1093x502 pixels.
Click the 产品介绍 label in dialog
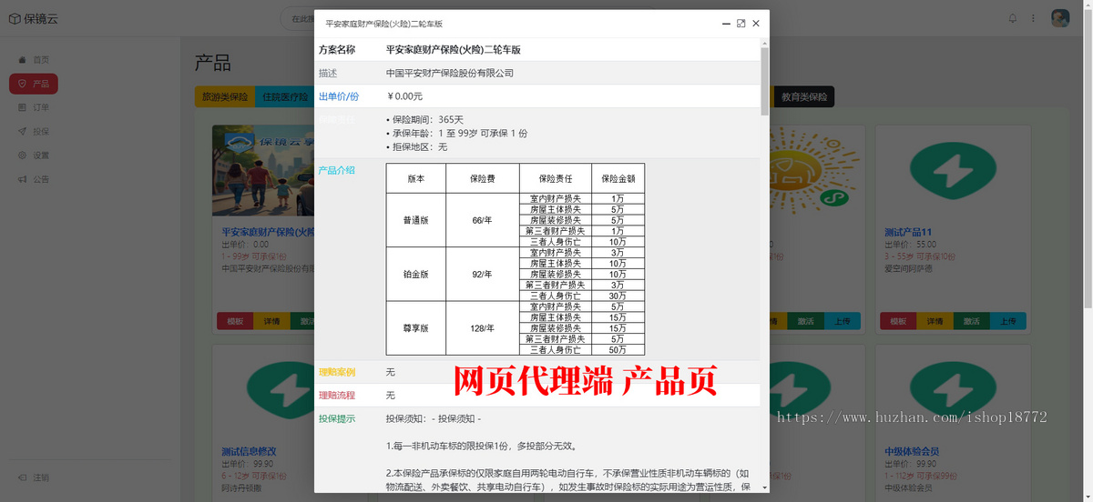click(337, 170)
